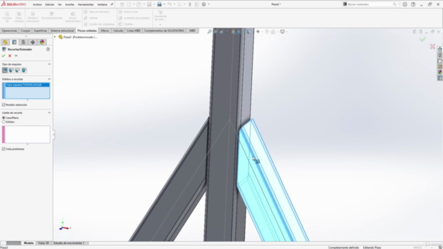Screen dimensions: 443x249
Task: Collapse the Sólidos a recortar section
Action: point(49,79)
